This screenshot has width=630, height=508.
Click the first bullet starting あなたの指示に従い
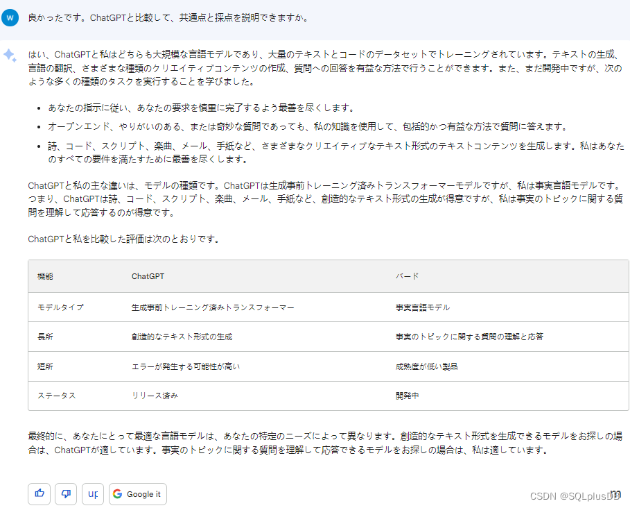coord(201,108)
